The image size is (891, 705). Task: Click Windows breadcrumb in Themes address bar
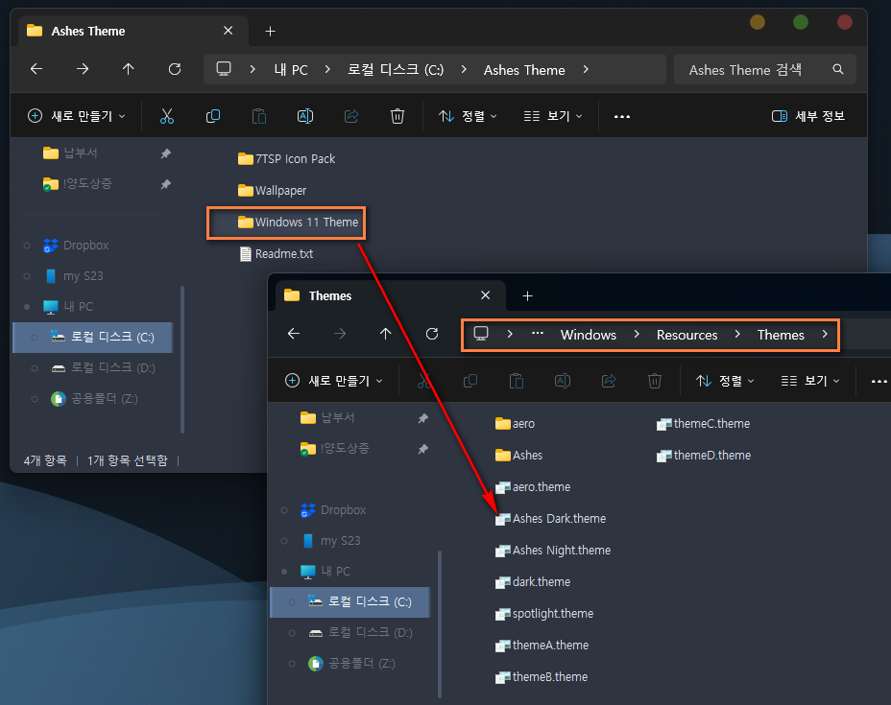tap(589, 335)
